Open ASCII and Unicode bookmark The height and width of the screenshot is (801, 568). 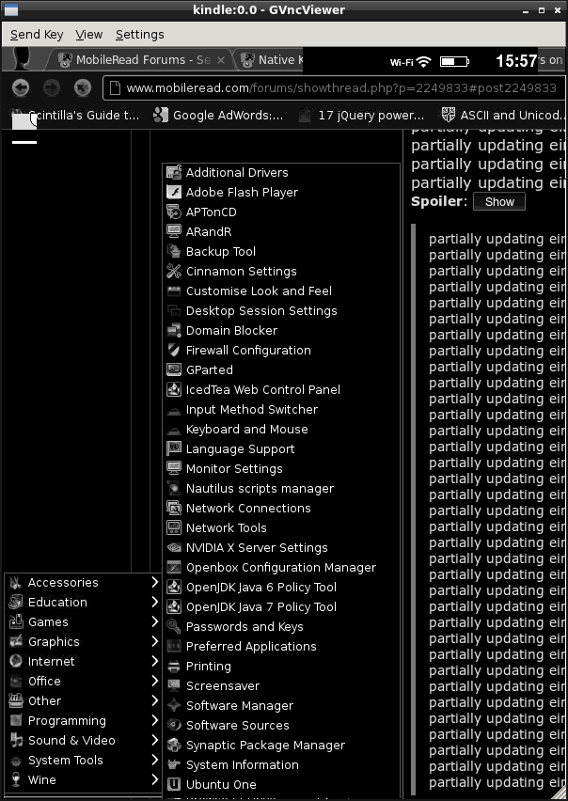pos(503,116)
